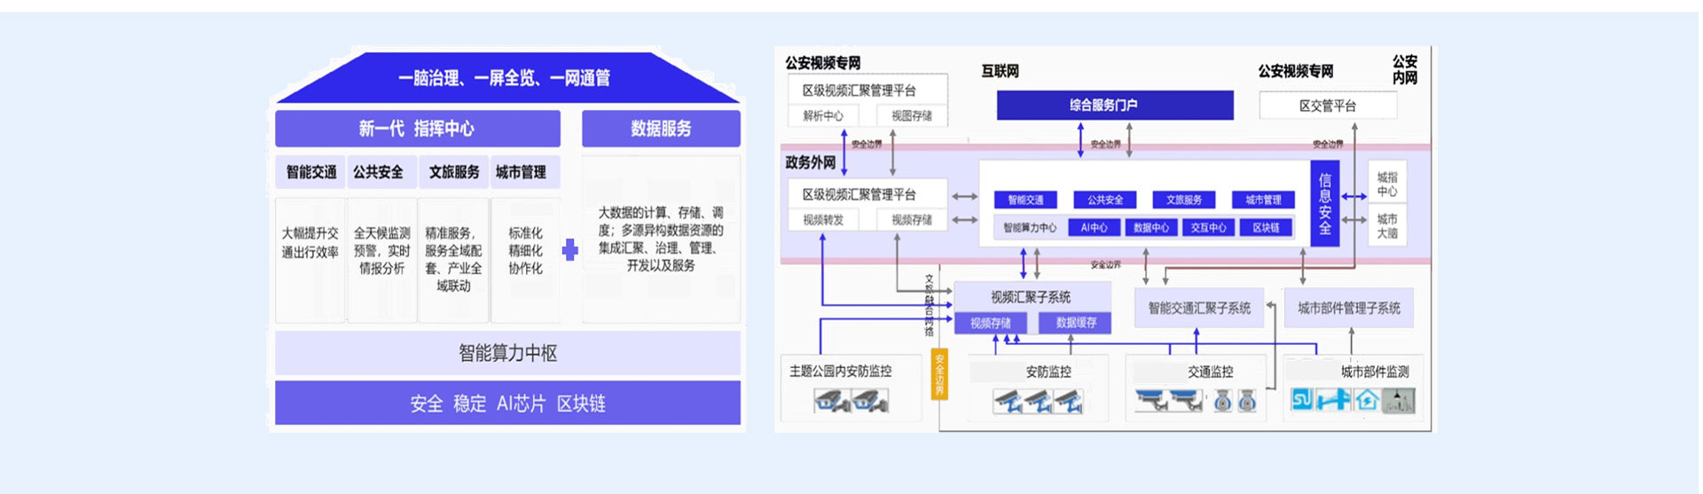
Task: Select the middle camera icon under 安防监控
Action: pyautogui.click(x=1039, y=403)
